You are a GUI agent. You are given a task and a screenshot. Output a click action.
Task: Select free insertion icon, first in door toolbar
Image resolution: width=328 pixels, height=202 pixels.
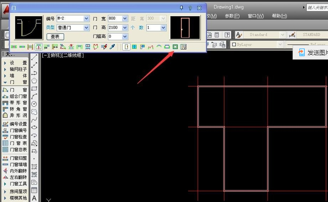[x=14, y=47]
